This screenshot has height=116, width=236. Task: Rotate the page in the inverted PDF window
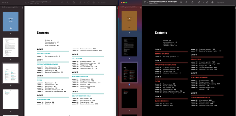(x=207, y=2)
